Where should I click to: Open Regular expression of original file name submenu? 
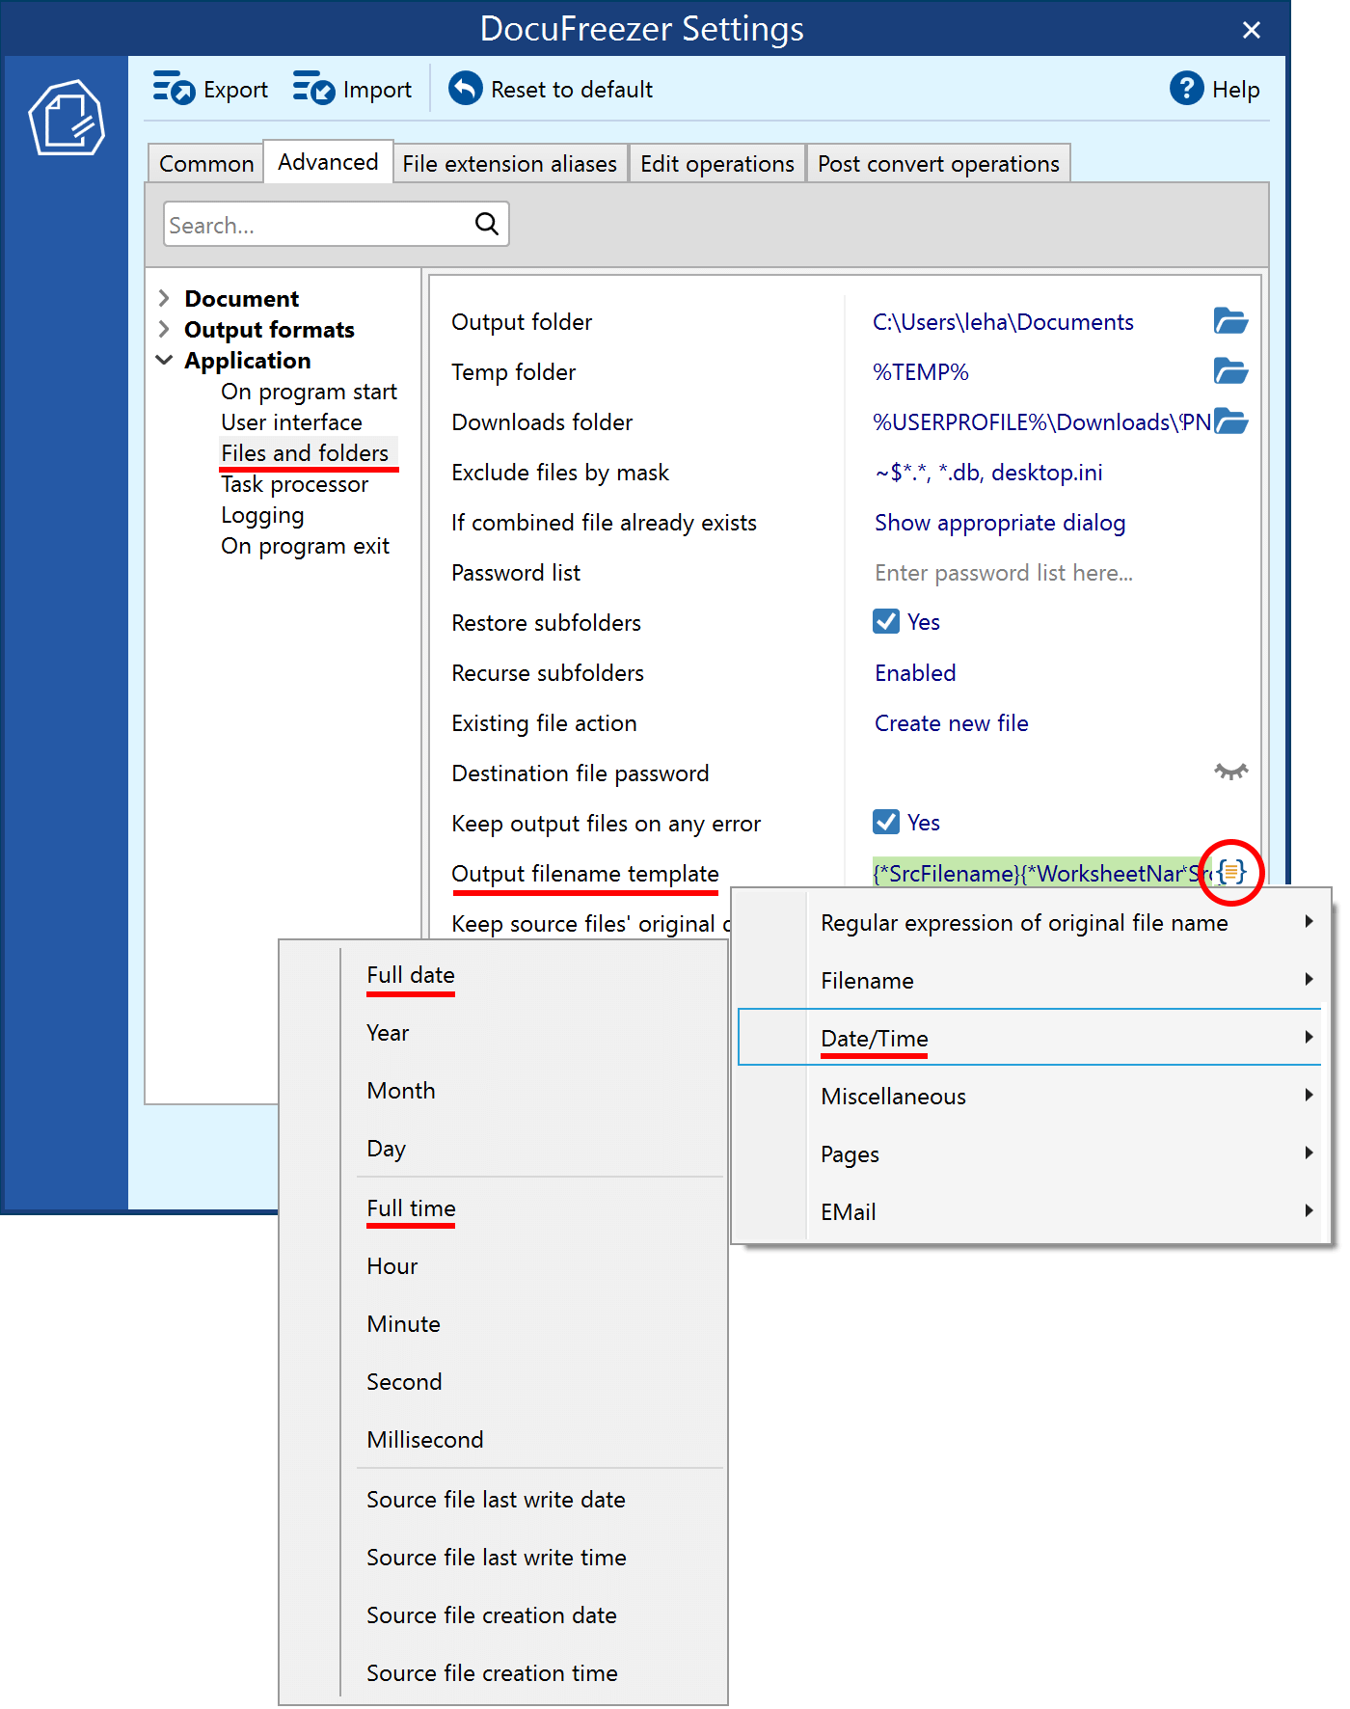click(x=1030, y=922)
